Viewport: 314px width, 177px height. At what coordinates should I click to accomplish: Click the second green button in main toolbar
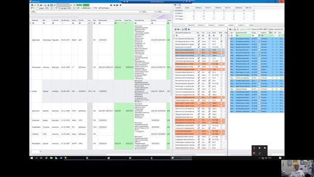(86, 5)
